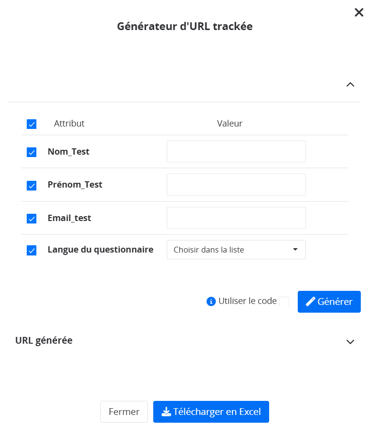Click the Générer button
This screenshot has width=370, height=429.
pyautogui.click(x=329, y=302)
